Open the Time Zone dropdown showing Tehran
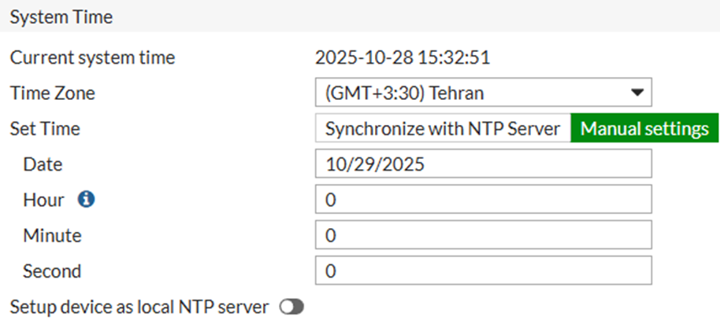This screenshot has height=328, width=720. click(x=484, y=92)
